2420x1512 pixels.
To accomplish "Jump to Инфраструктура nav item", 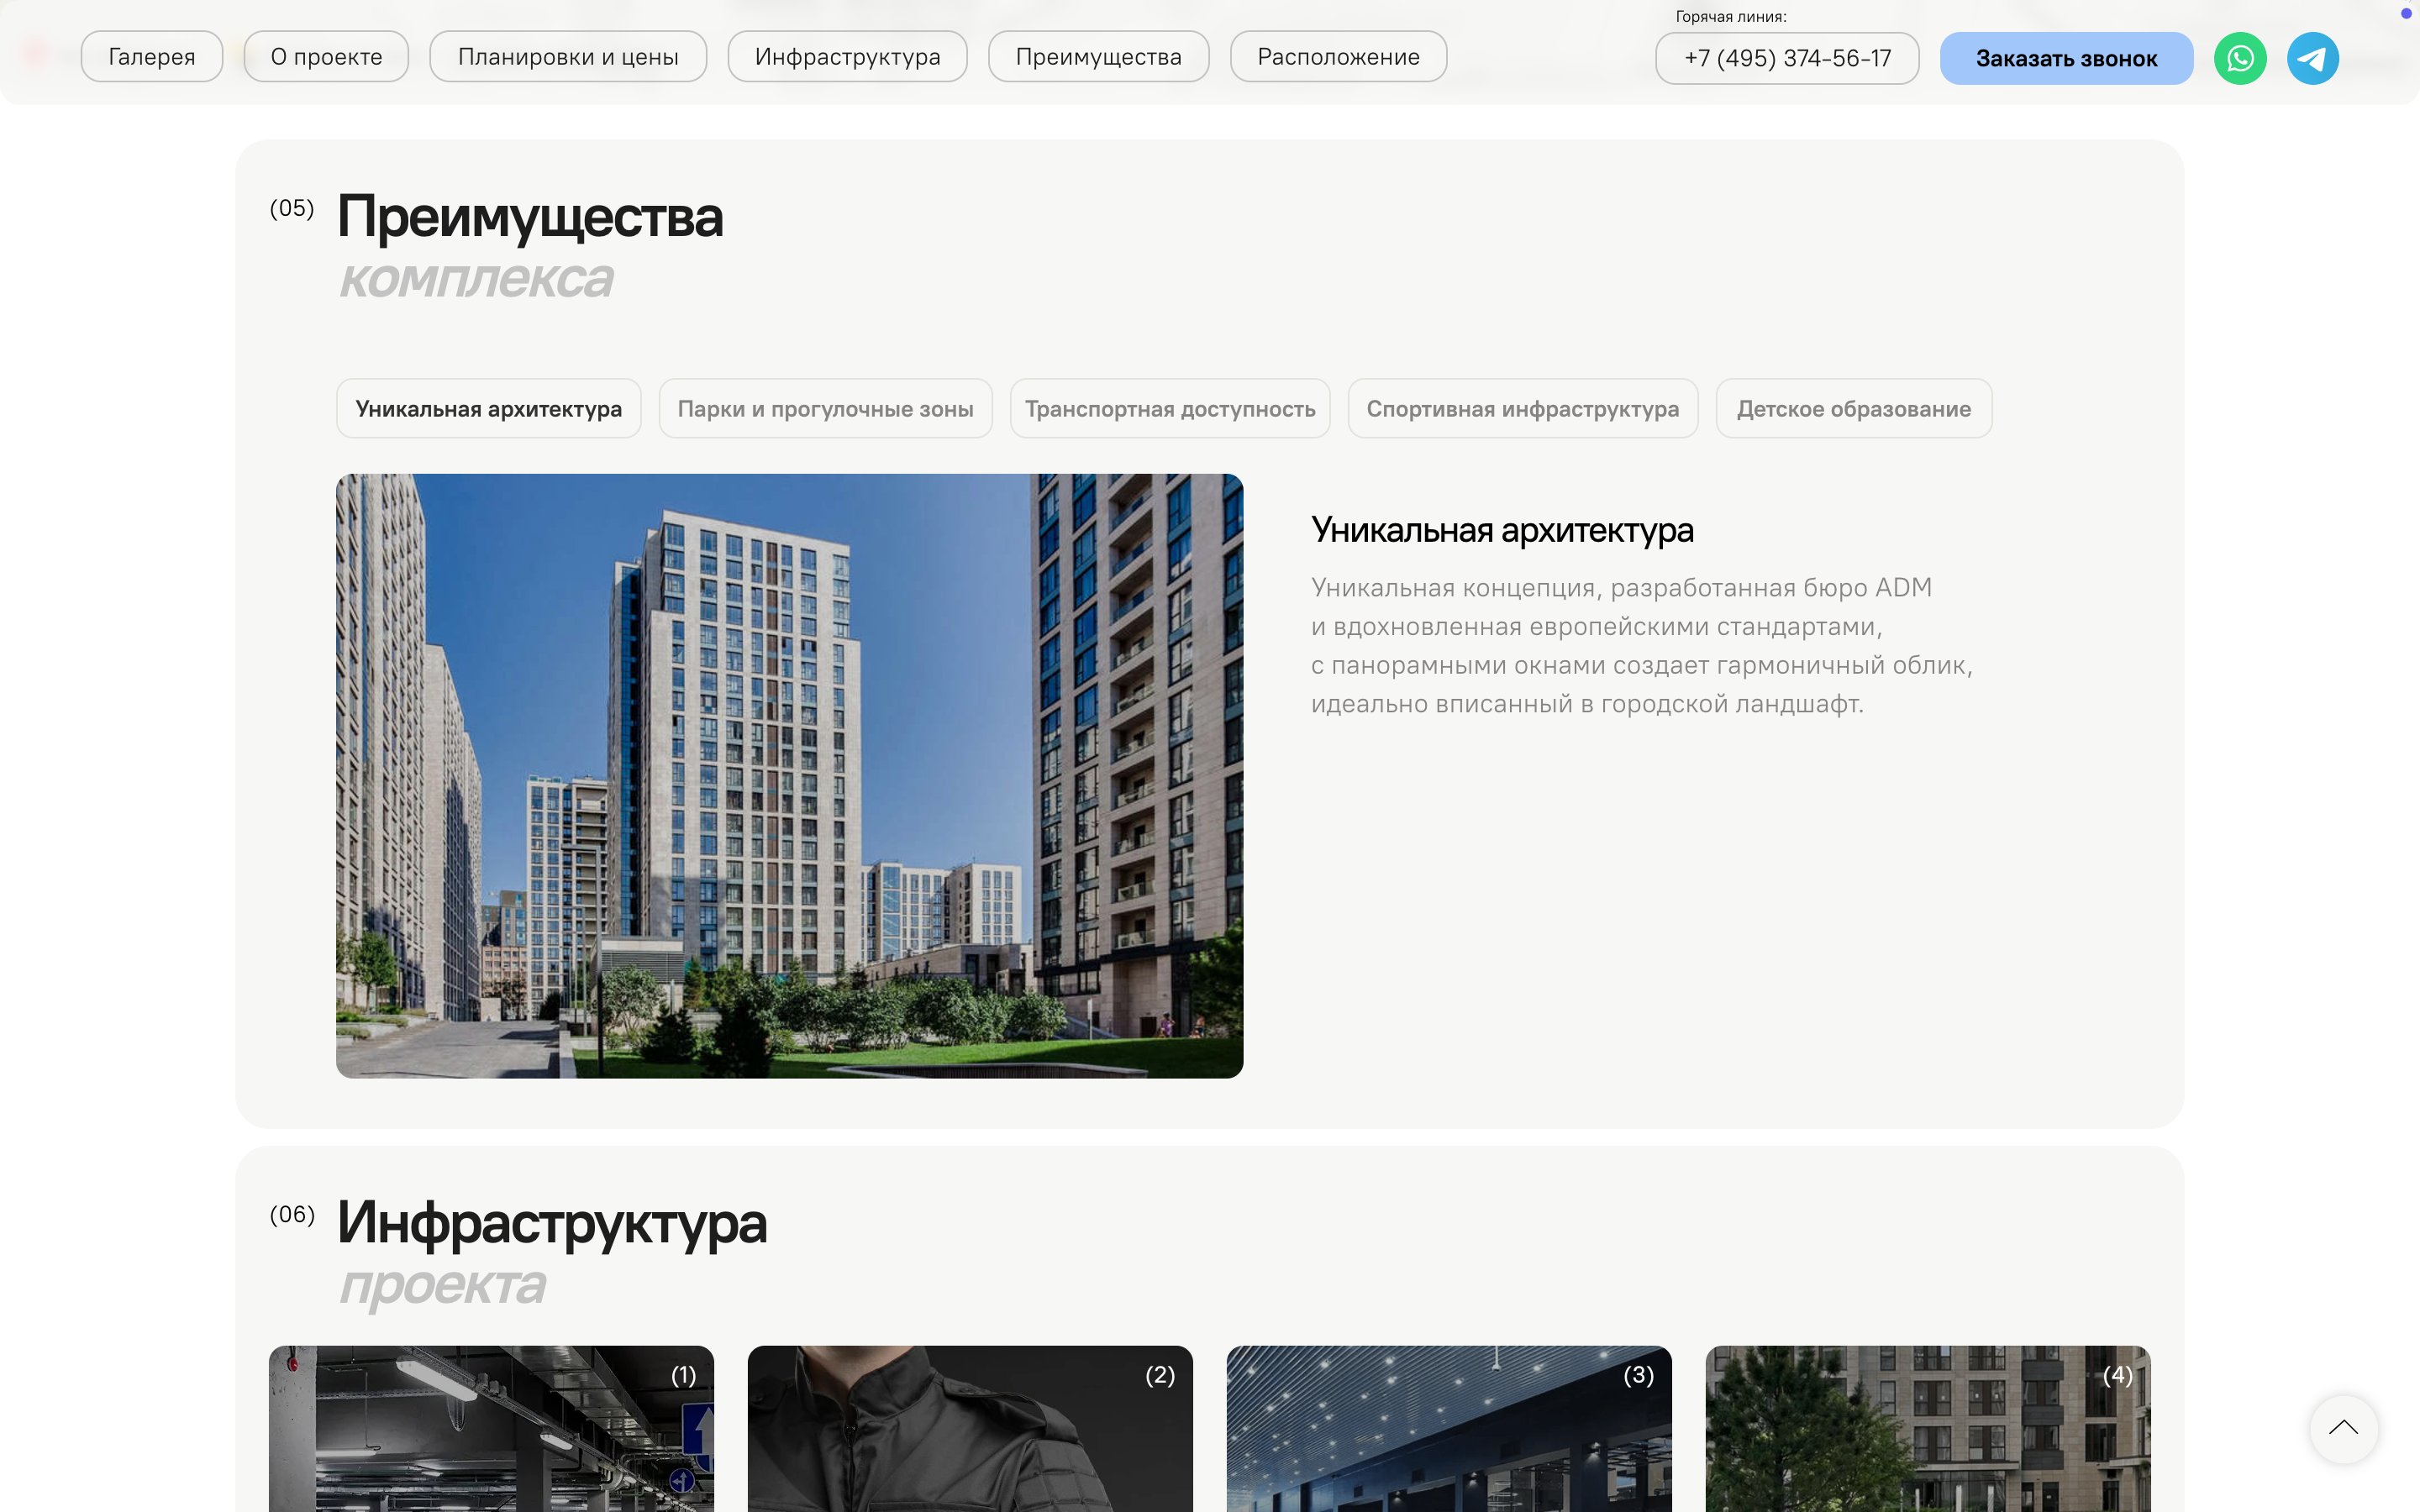I will point(848,56).
